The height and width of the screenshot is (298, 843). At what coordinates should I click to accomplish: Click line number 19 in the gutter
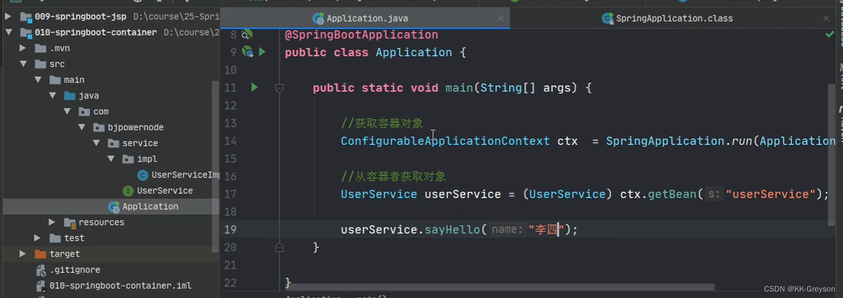[230, 230]
